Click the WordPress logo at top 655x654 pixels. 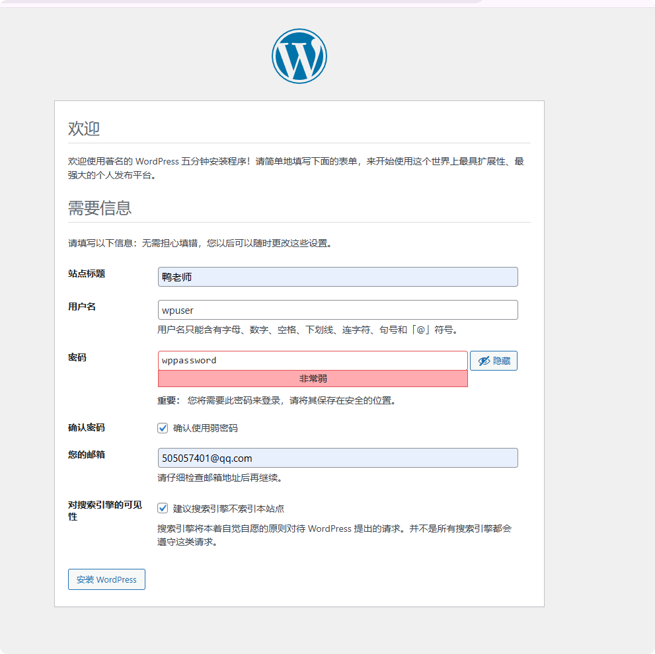point(299,56)
